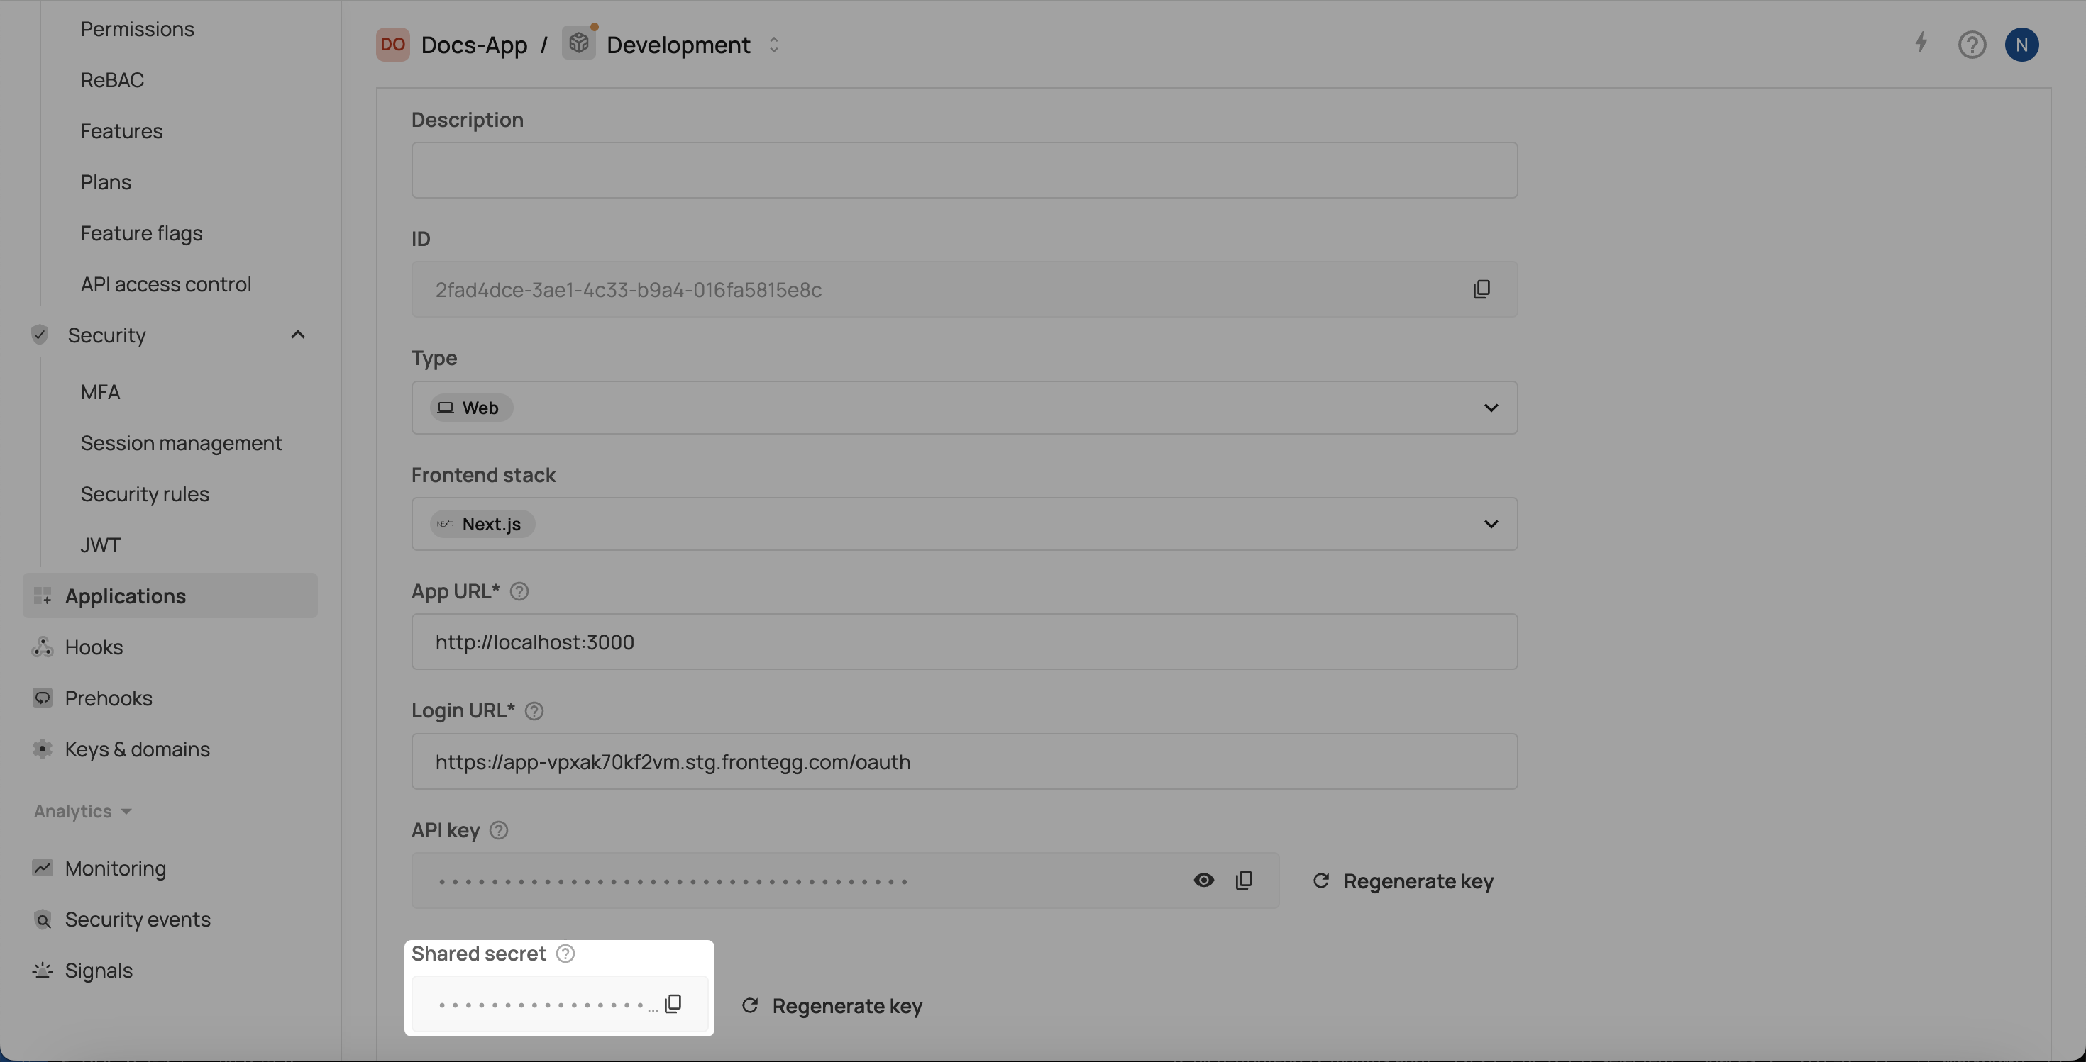
Task: Click the lightning bolt icon in top bar
Action: pos(1921,45)
